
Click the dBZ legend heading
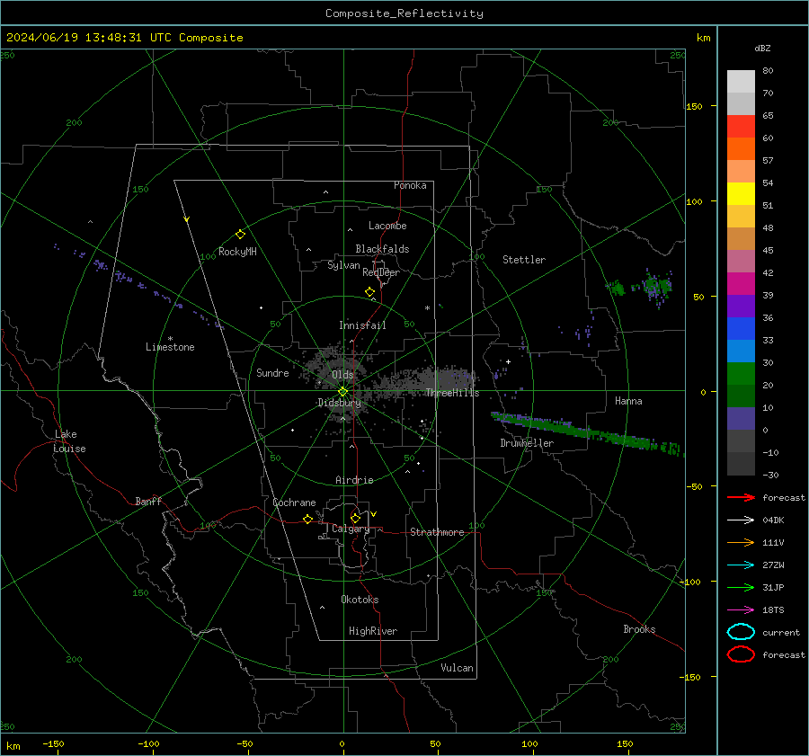click(762, 49)
